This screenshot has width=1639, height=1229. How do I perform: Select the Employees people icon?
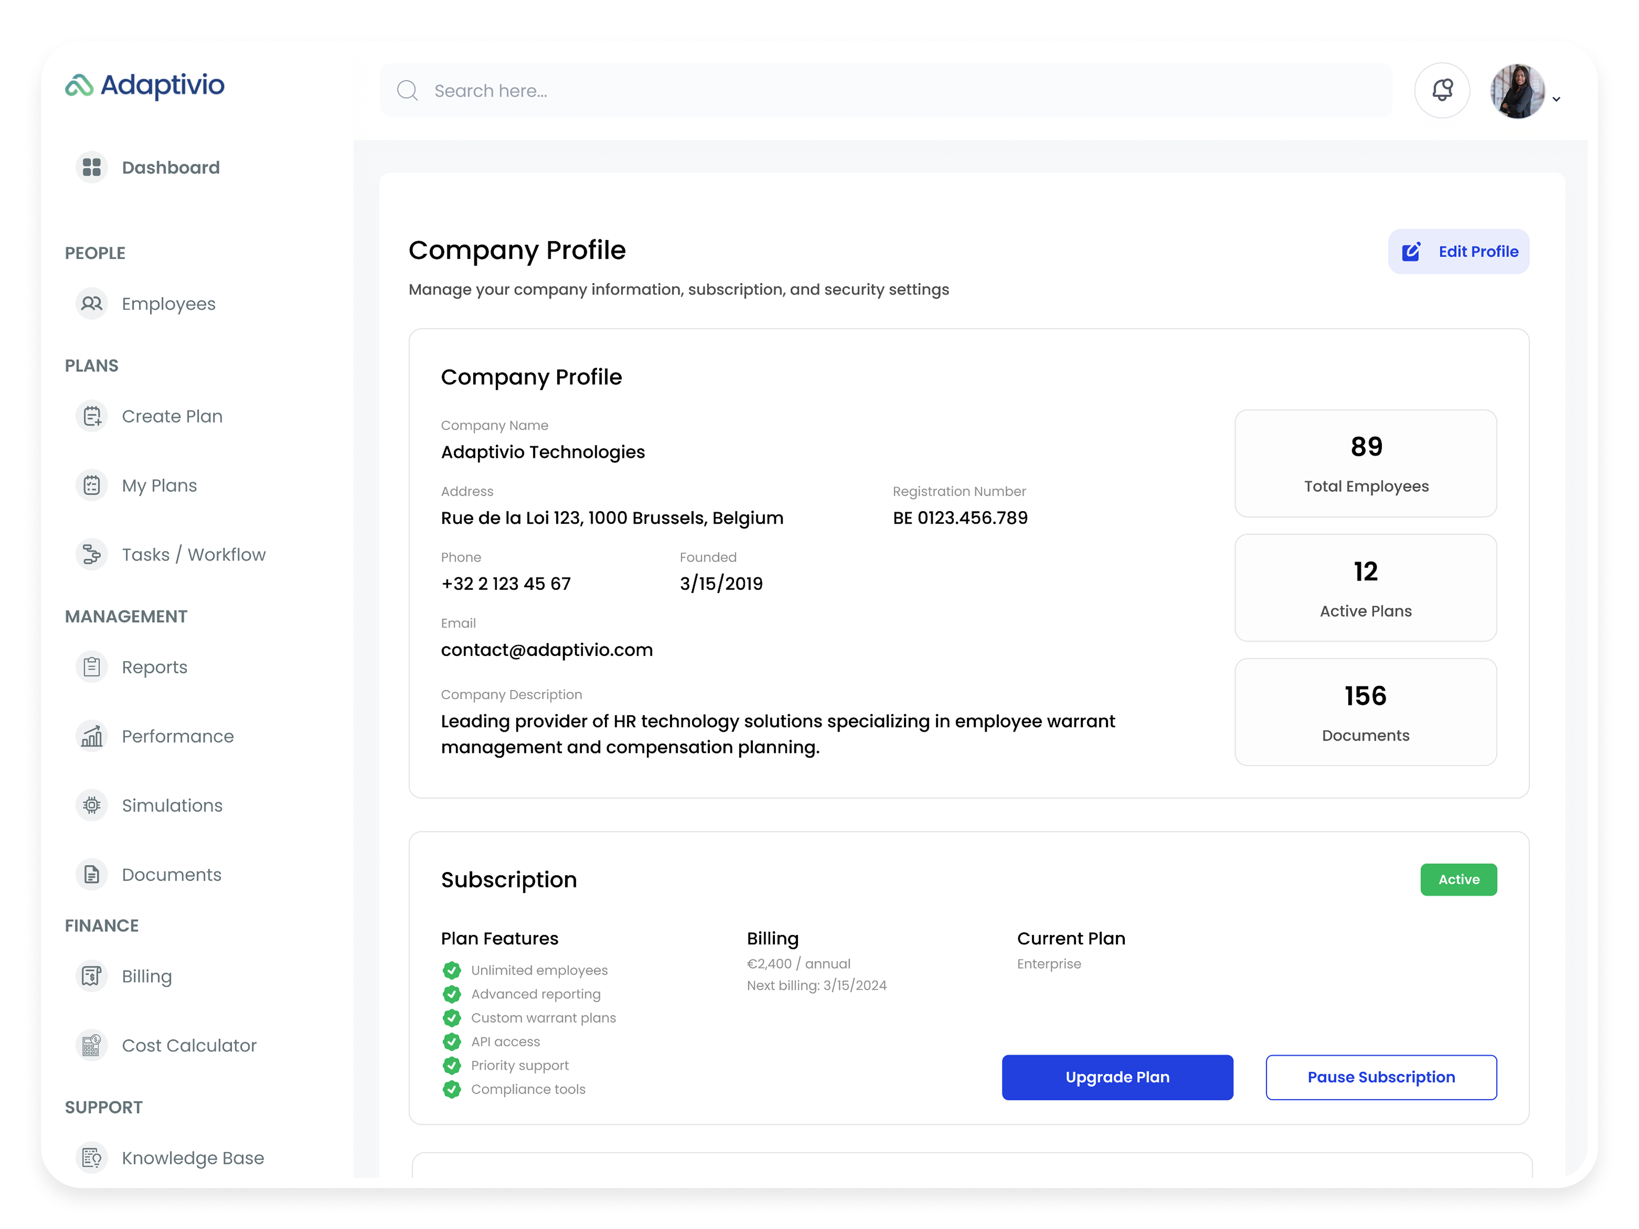point(92,303)
